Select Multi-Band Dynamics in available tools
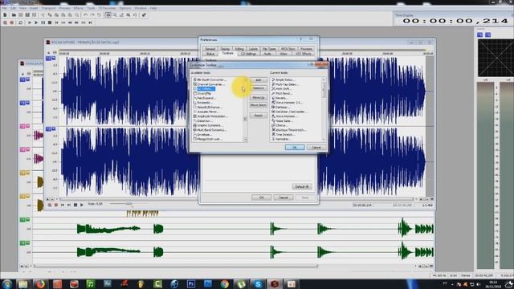 [210, 130]
